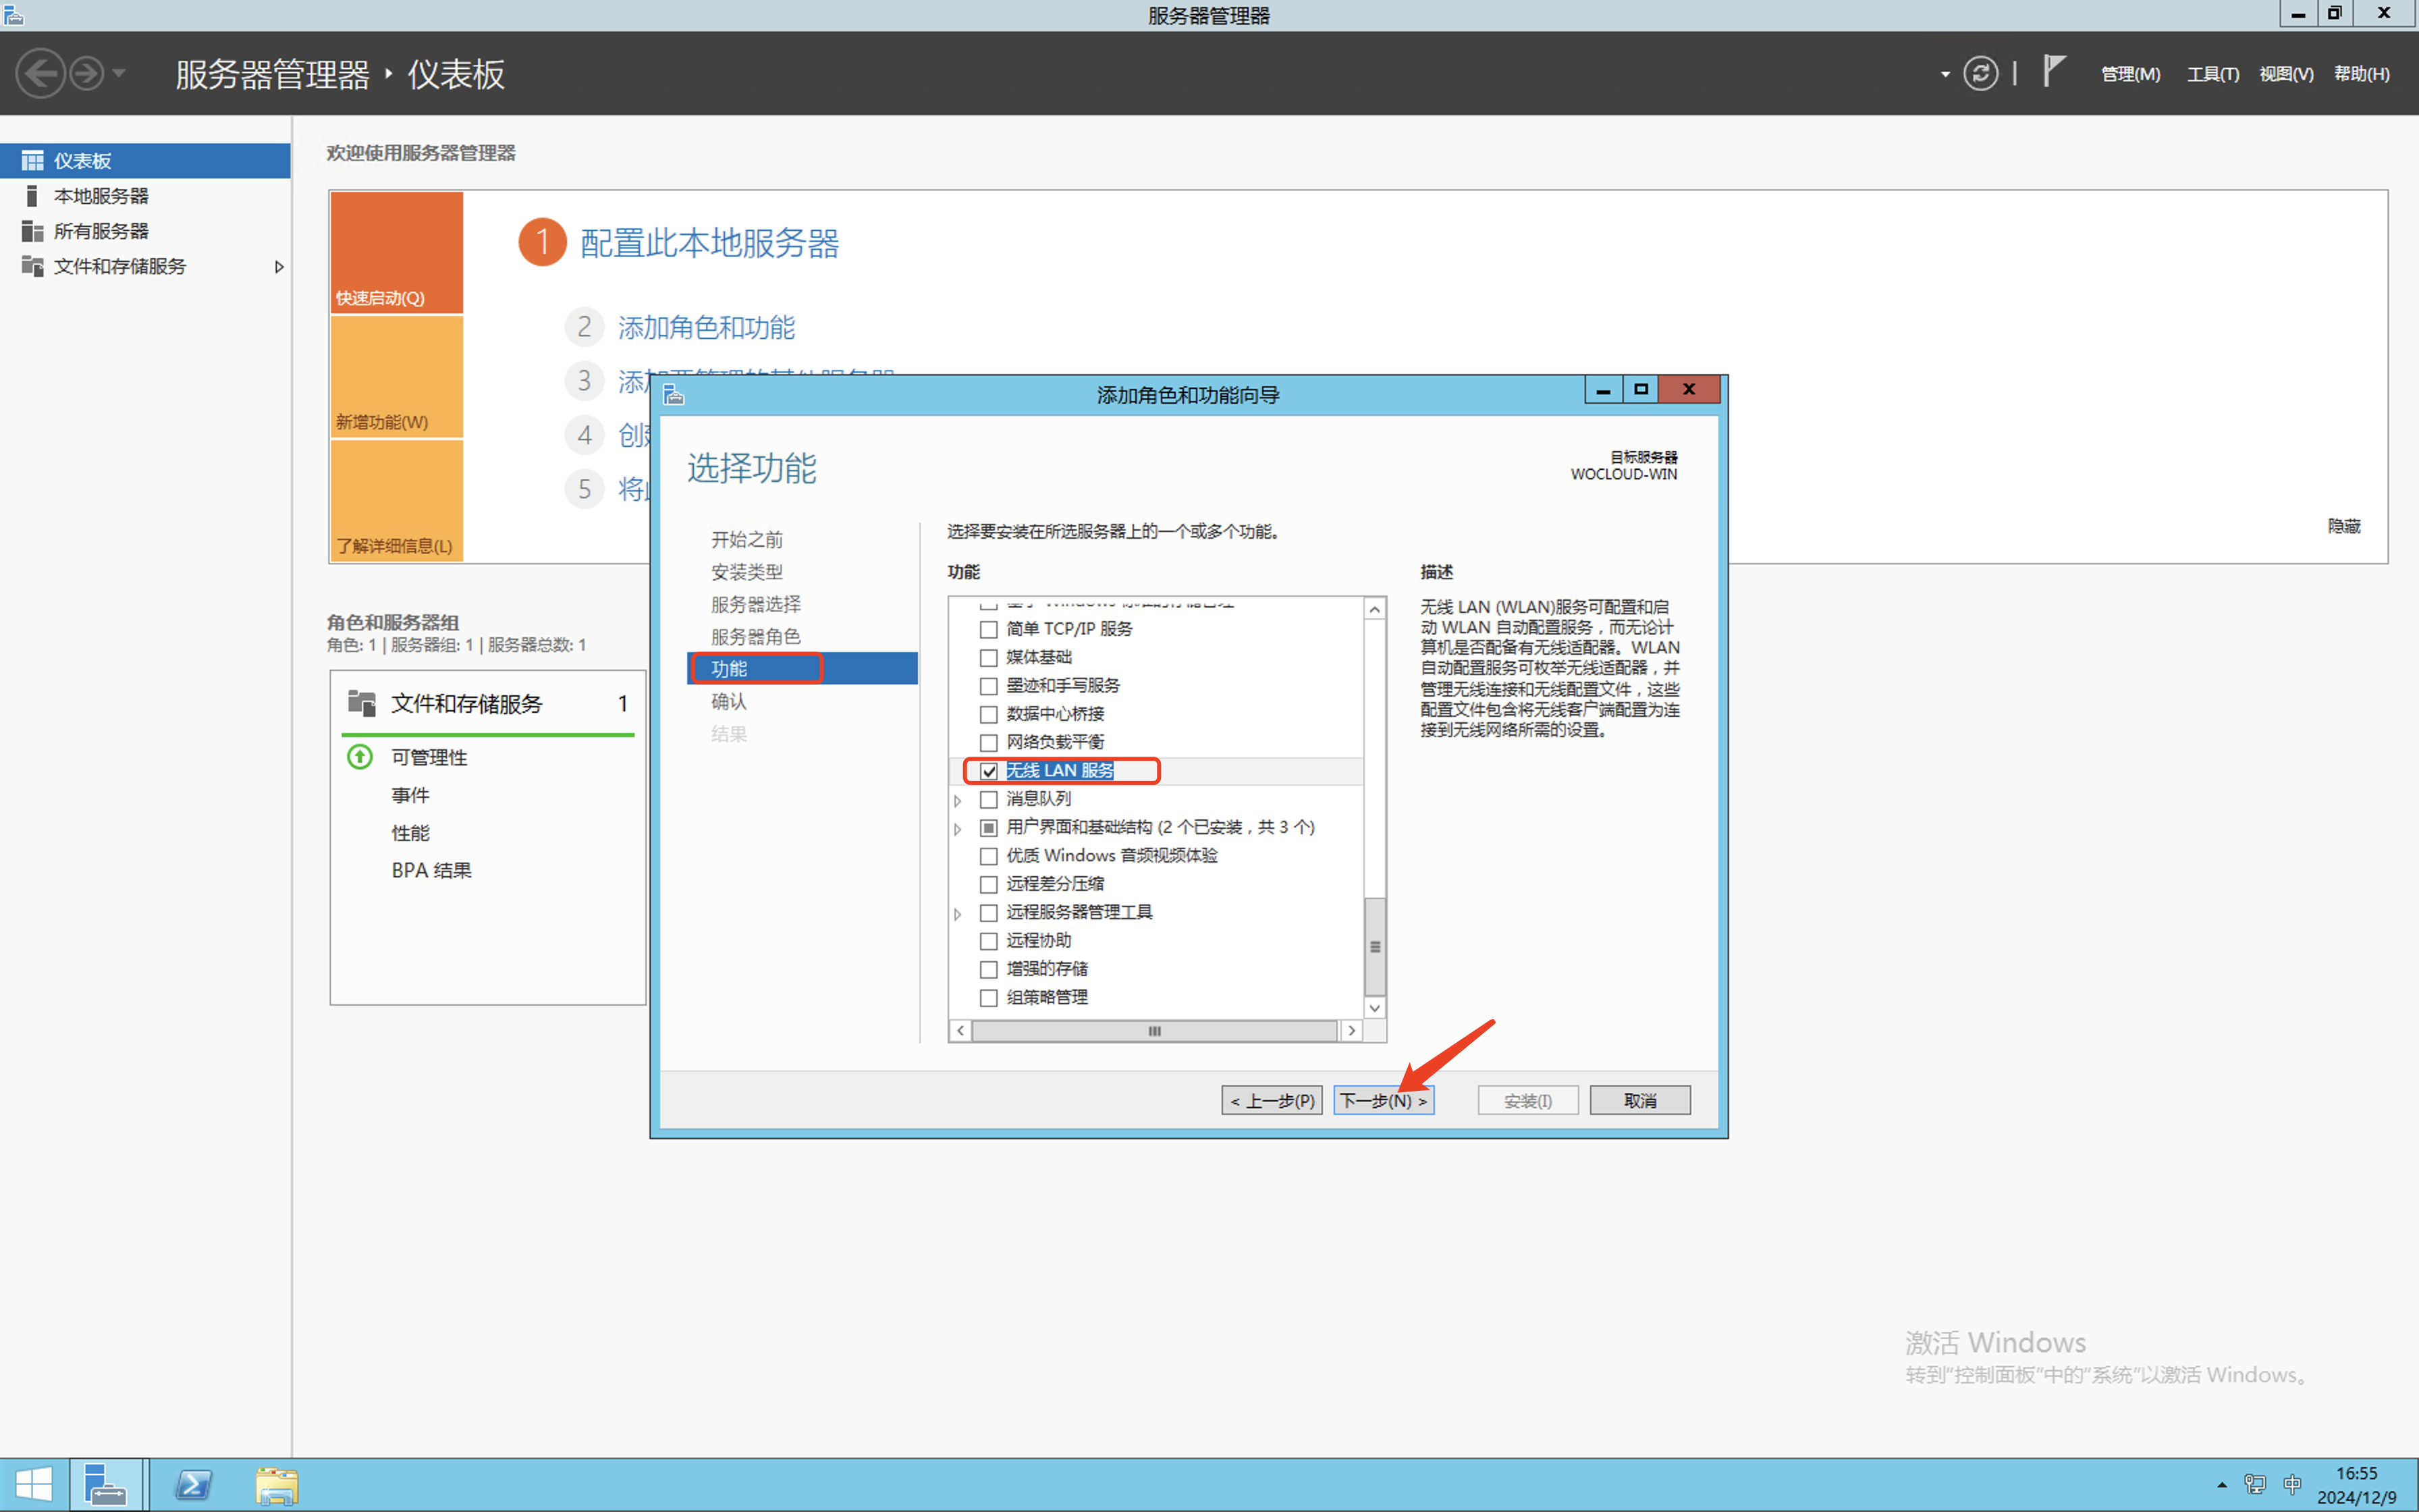The width and height of the screenshot is (2419, 1512).
Task: Open the Manage menu
Action: 2129,74
